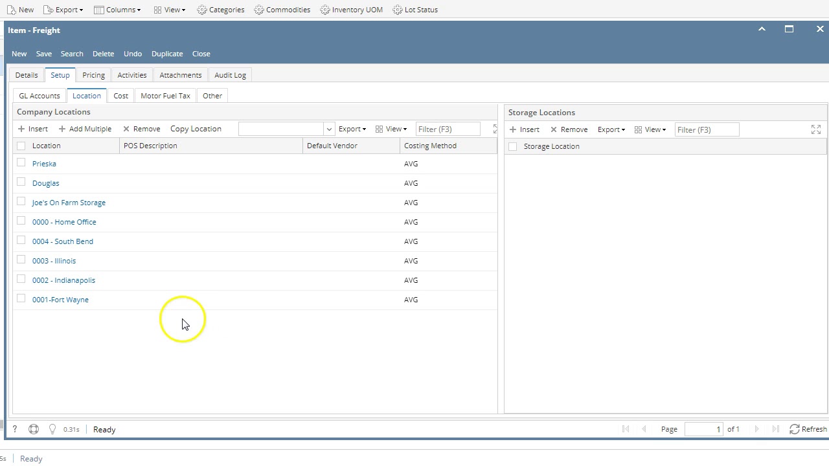Click the Add Multiple button

pyautogui.click(x=85, y=129)
